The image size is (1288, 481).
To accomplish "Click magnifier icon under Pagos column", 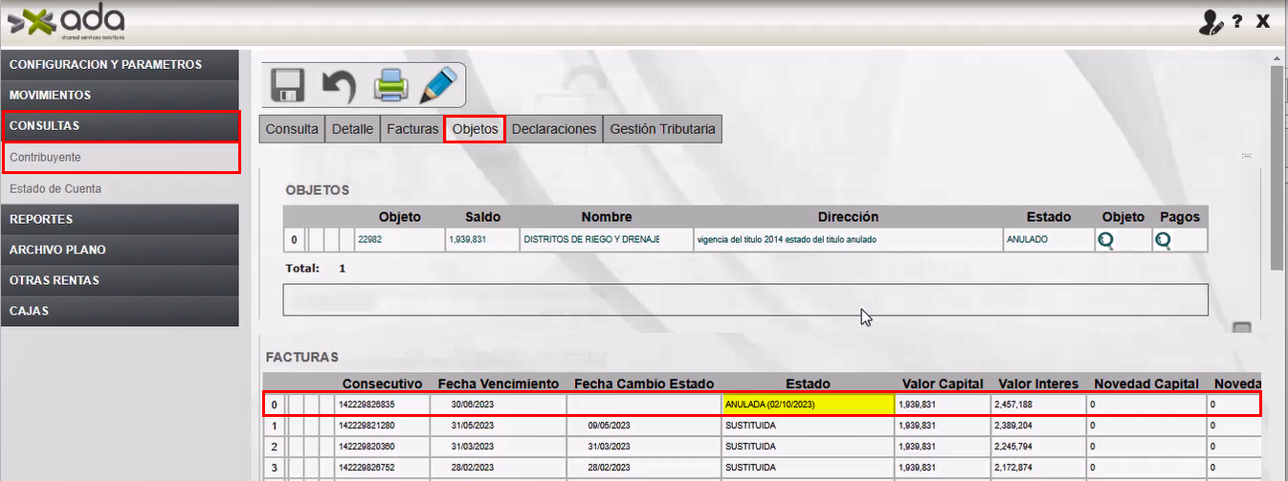I will pos(1163,240).
